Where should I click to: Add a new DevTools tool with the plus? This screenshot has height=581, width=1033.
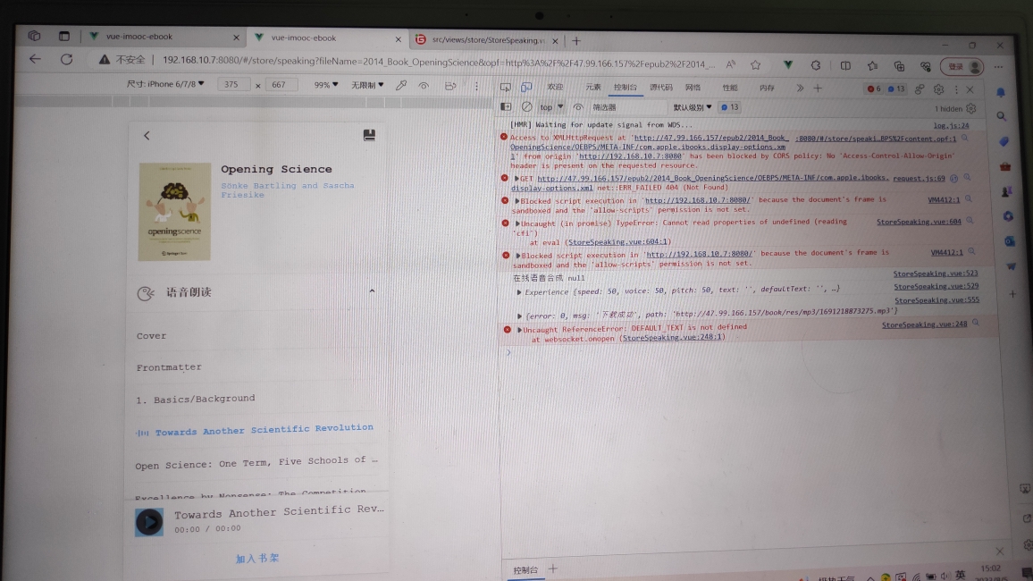818,88
